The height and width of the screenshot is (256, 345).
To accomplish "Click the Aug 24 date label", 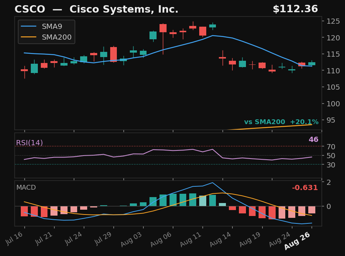I will pyautogui.click(x=280, y=240).
